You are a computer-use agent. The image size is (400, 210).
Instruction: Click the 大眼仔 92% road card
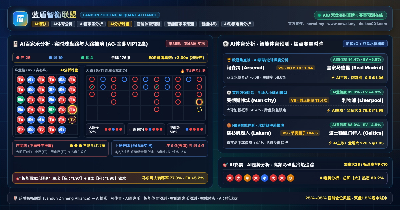tap(105, 129)
